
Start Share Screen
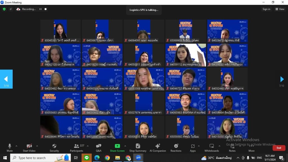pyautogui.click(x=117, y=148)
